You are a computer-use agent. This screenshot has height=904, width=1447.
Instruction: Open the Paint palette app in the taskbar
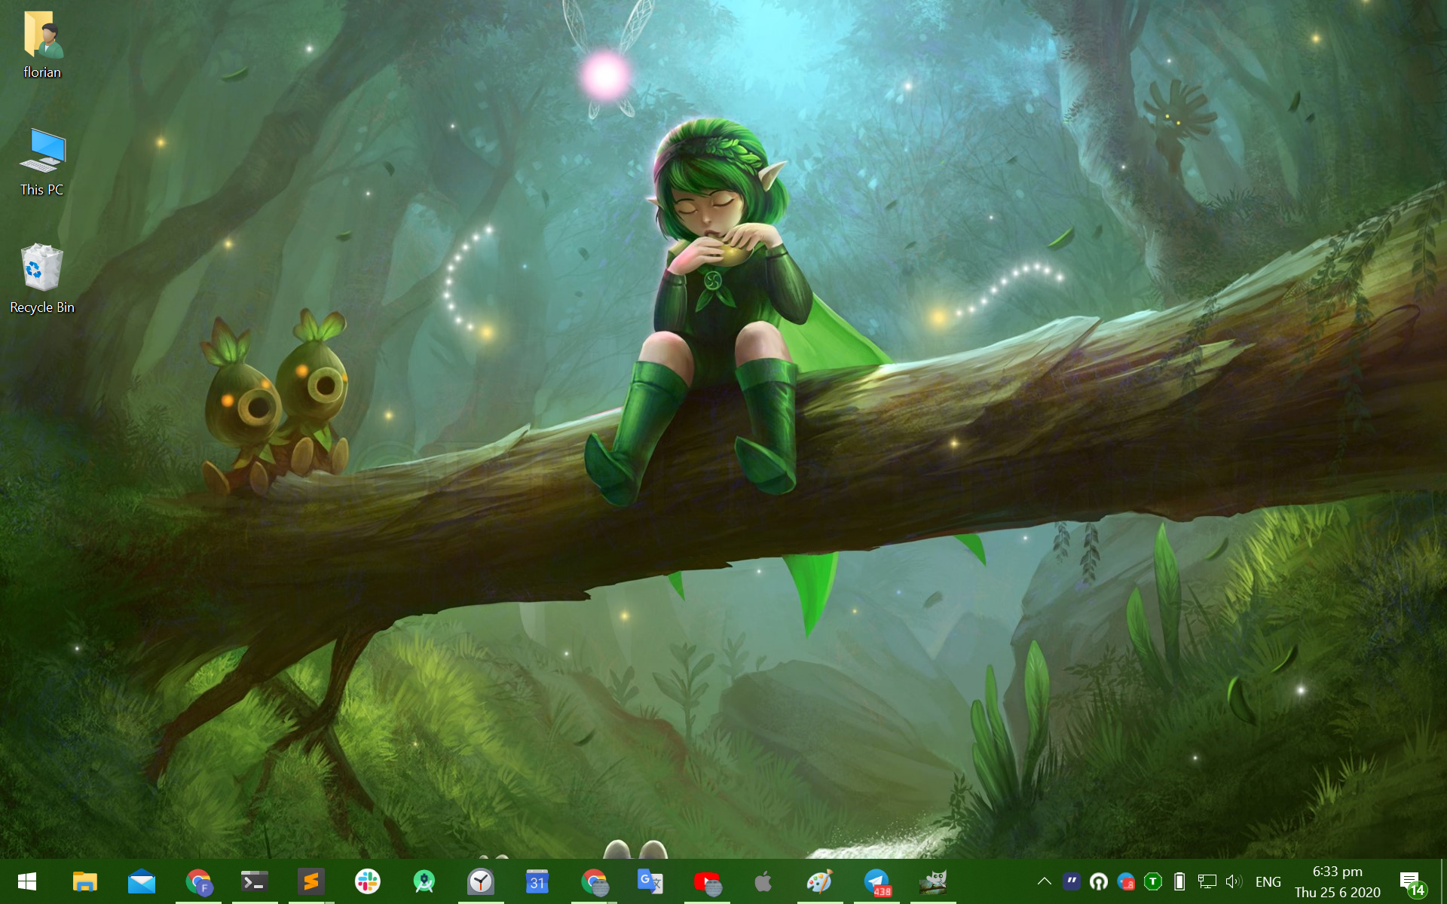click(x=819, y=881)
